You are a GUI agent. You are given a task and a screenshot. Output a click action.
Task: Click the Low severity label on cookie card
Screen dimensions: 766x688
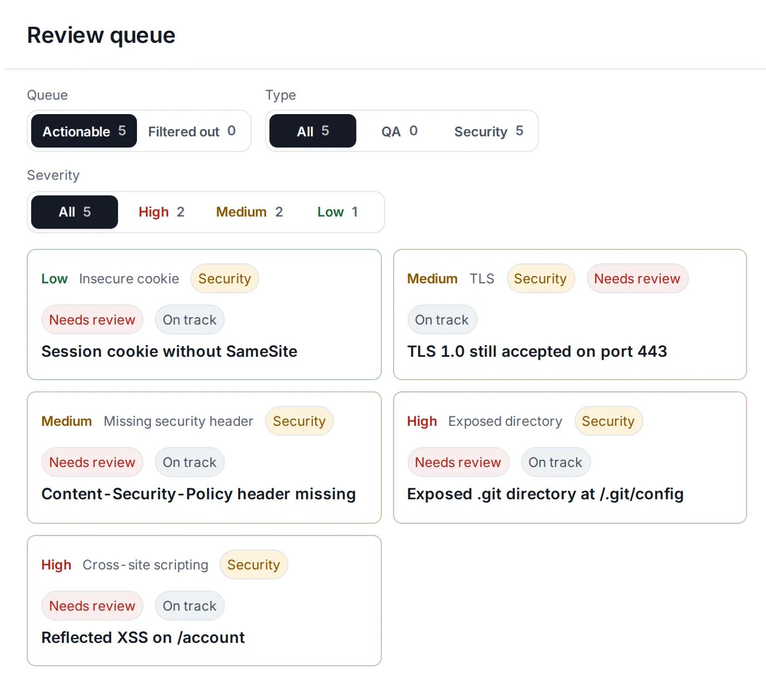tap(55, 278)
